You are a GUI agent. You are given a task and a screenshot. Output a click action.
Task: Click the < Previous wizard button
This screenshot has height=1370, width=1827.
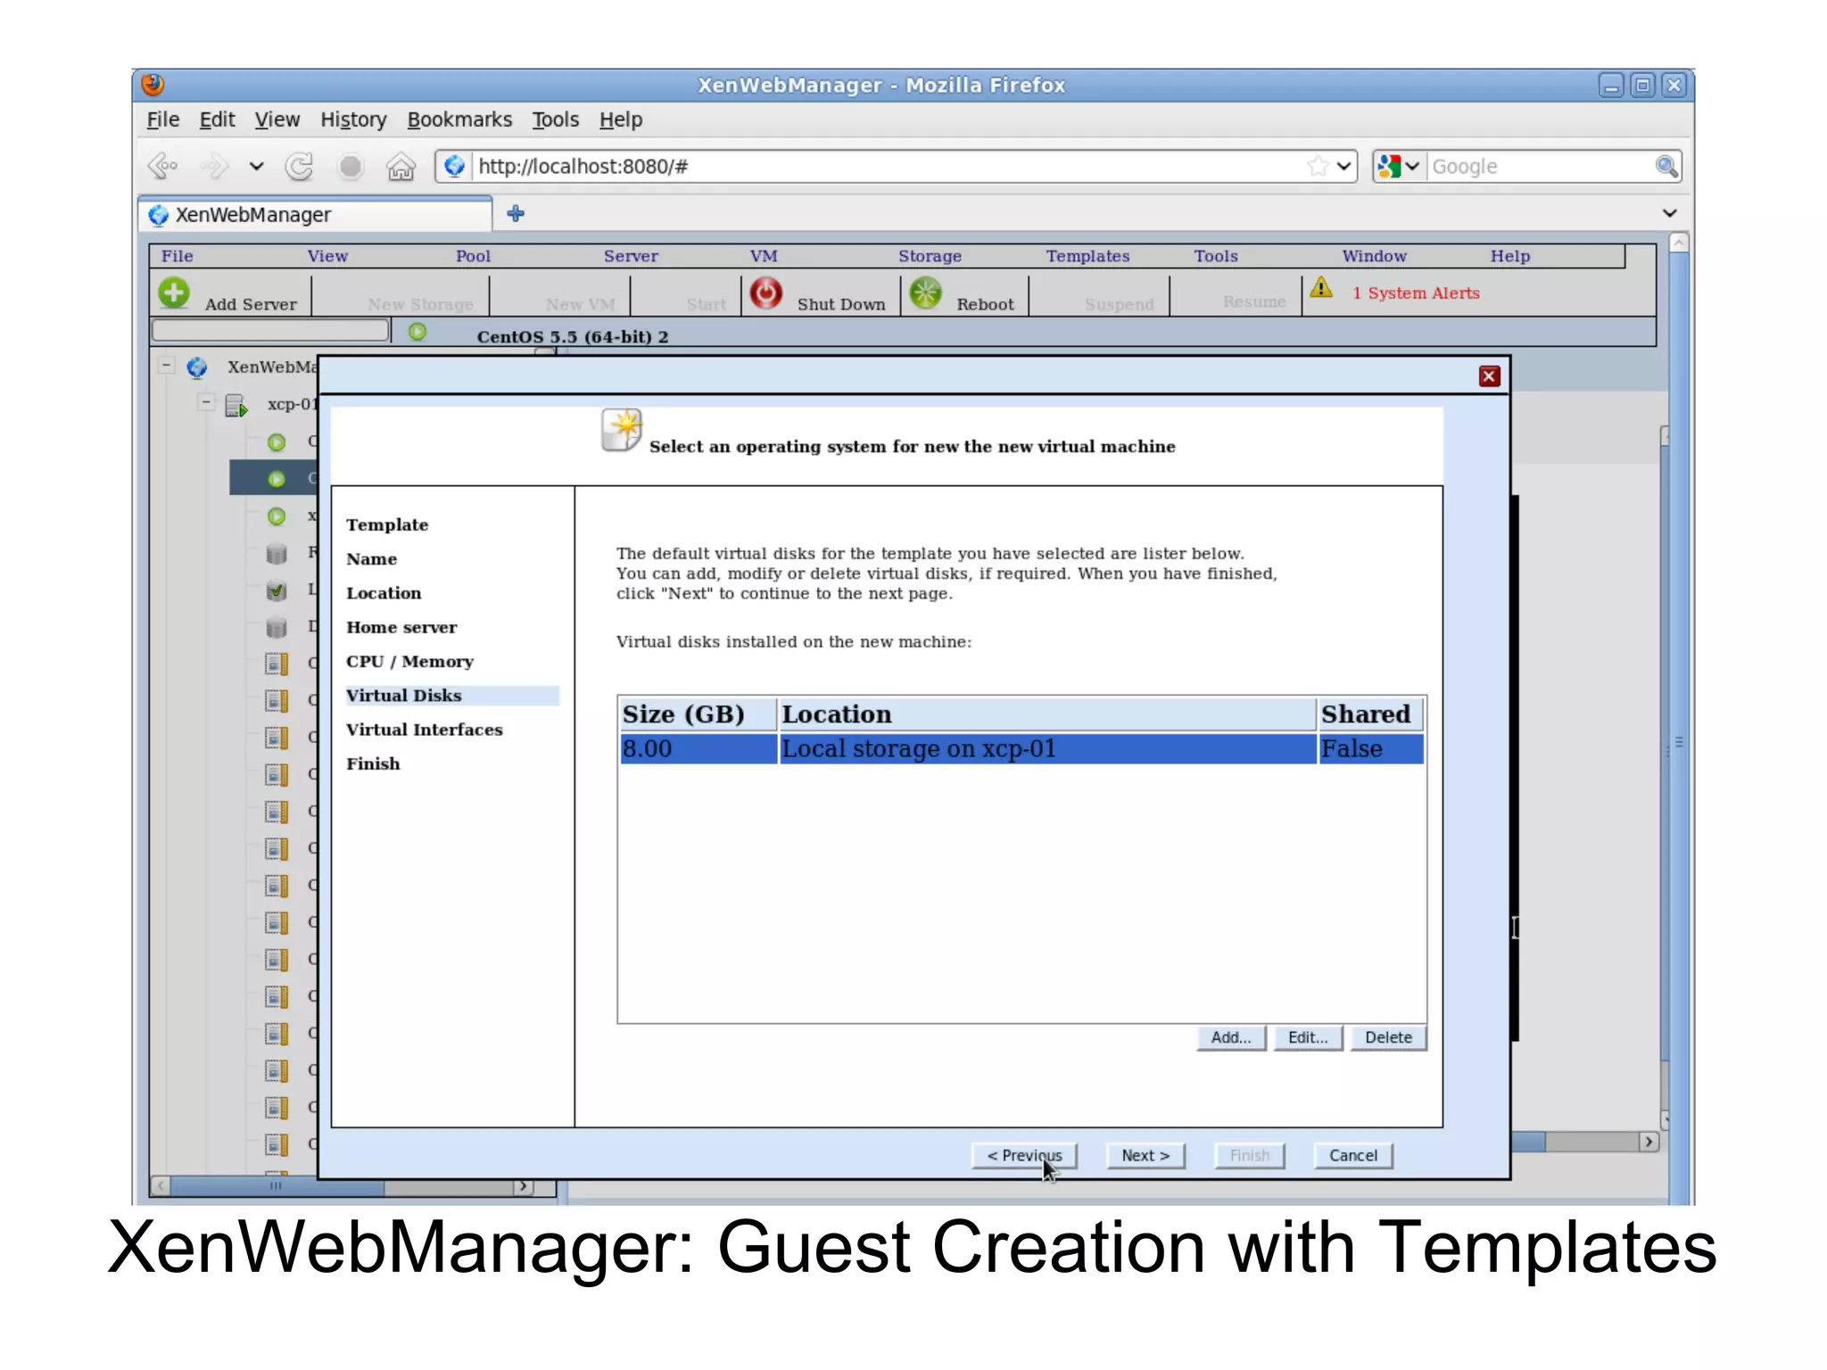(1024, 1155)
